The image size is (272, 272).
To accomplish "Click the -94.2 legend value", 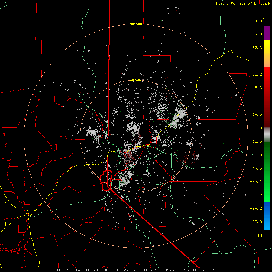I will click(256, 208).
